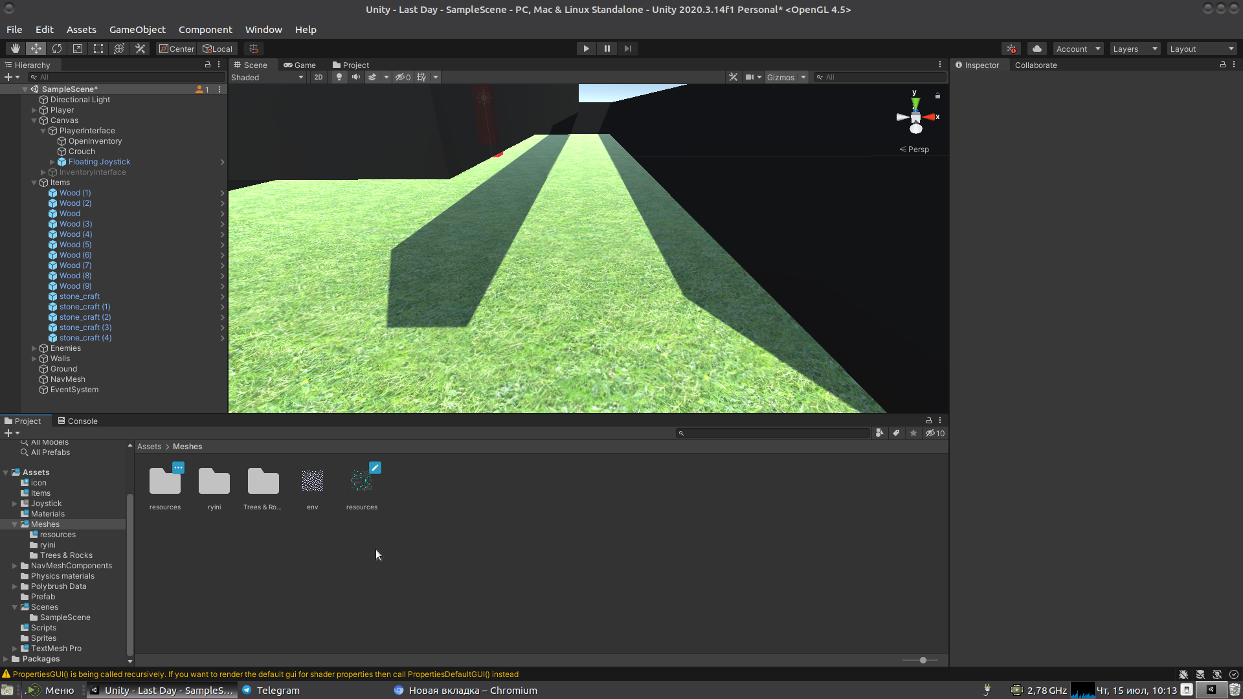
Task: Click the Pause button
Action: (607, 49)
